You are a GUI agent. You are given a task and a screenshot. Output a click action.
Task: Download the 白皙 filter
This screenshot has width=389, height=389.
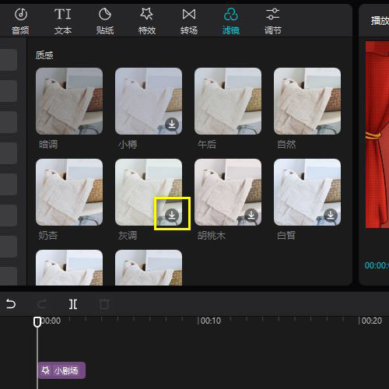331,216
